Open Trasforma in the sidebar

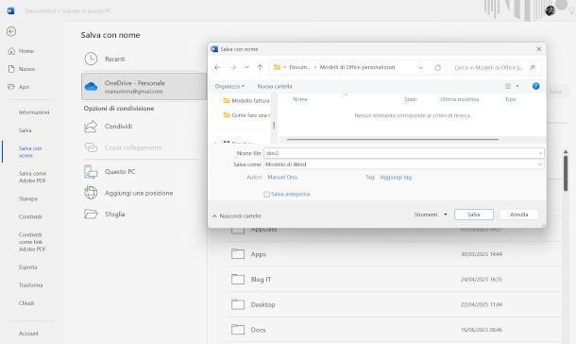coord(30,285)
